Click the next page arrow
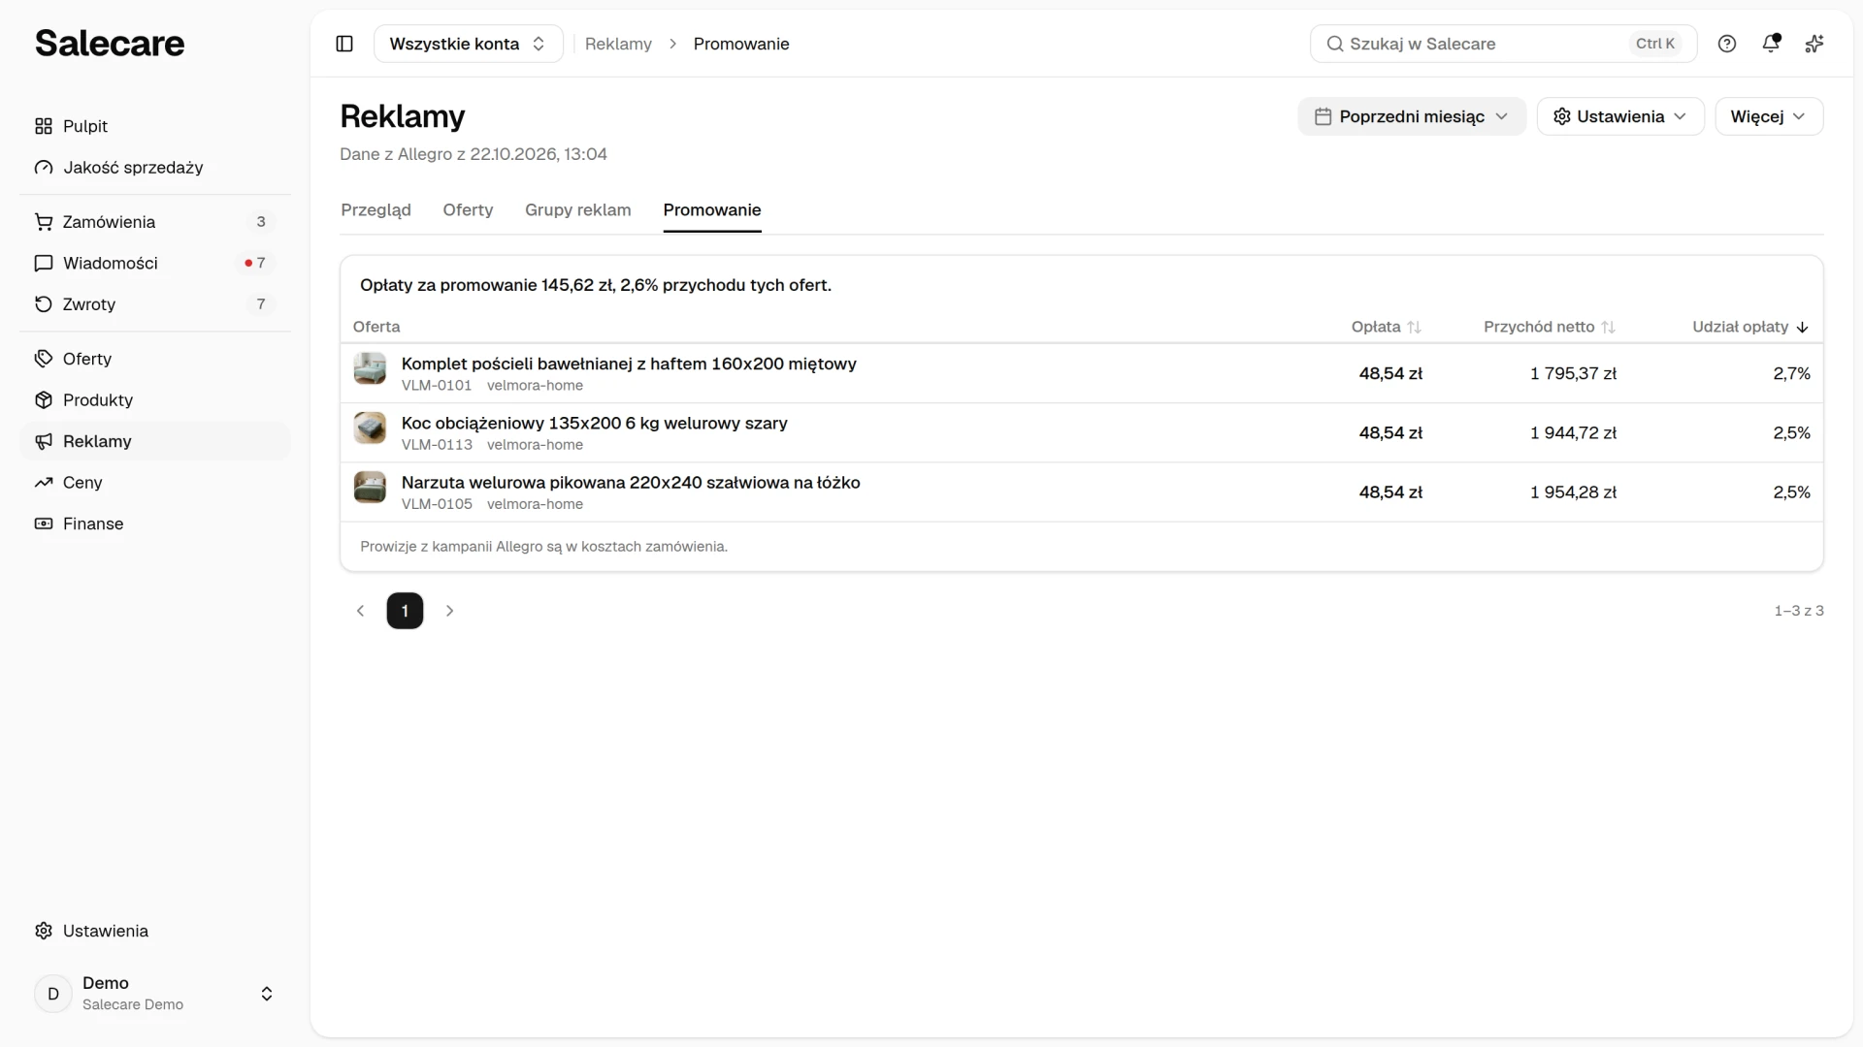 tap(449, 611)
